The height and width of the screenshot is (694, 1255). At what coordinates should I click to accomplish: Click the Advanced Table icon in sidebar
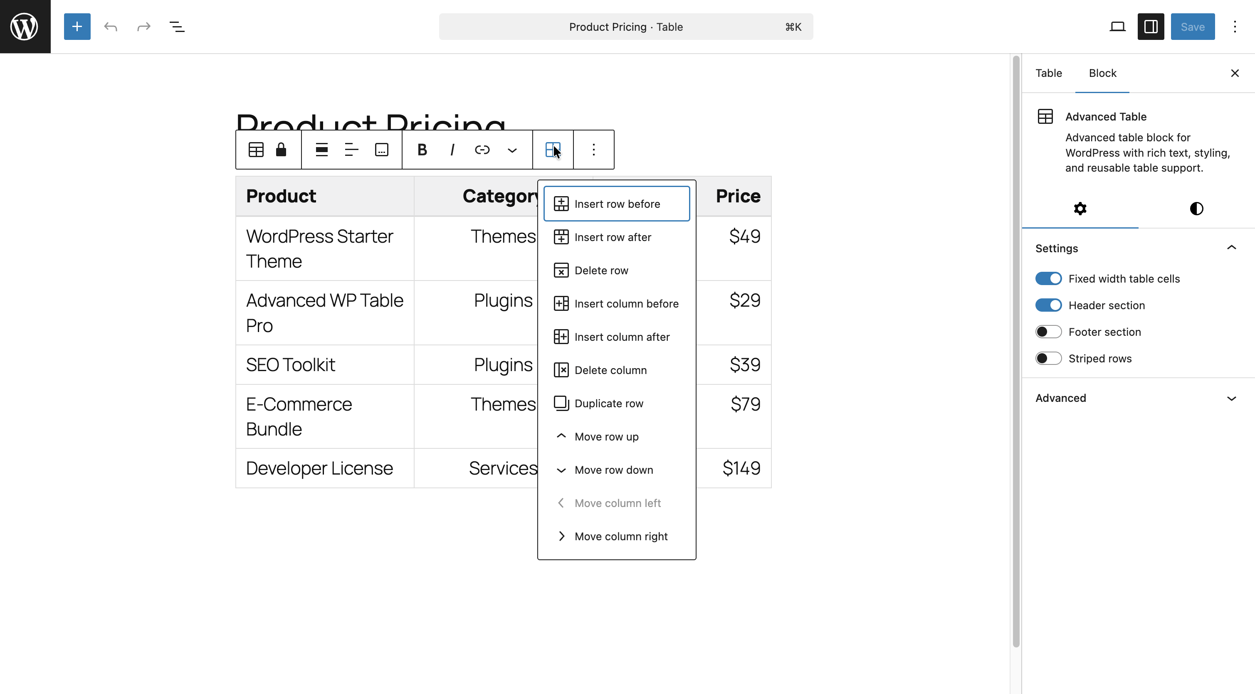pos(1045,116)
